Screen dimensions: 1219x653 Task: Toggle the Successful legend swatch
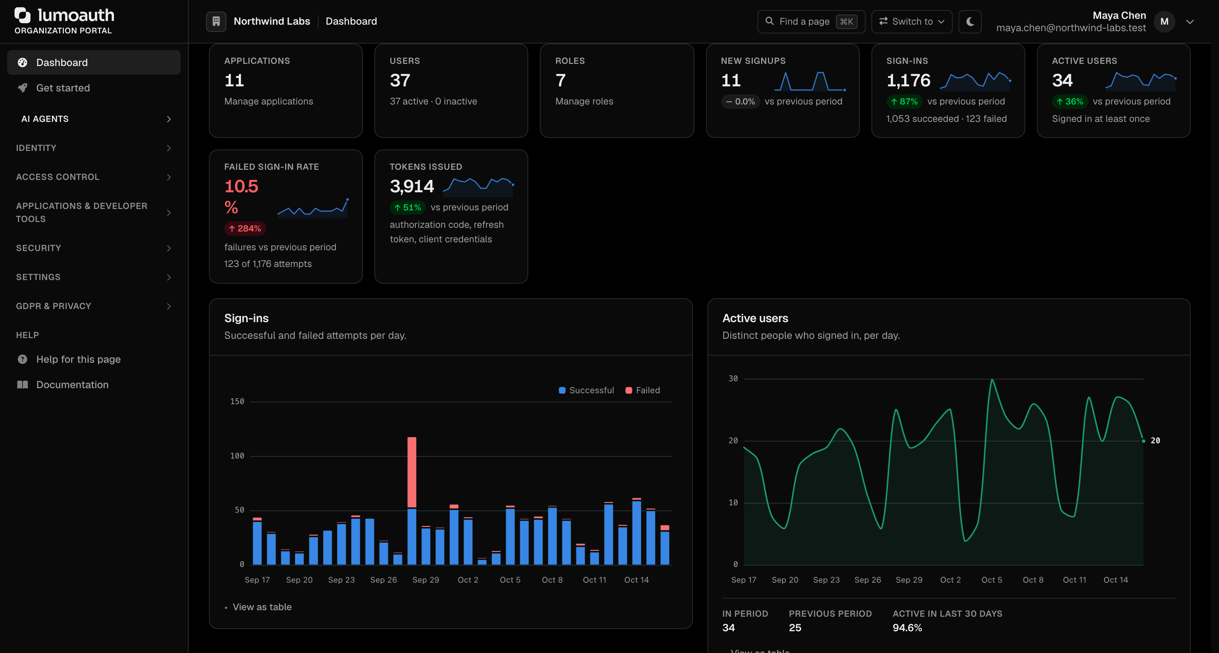(562, 390)
